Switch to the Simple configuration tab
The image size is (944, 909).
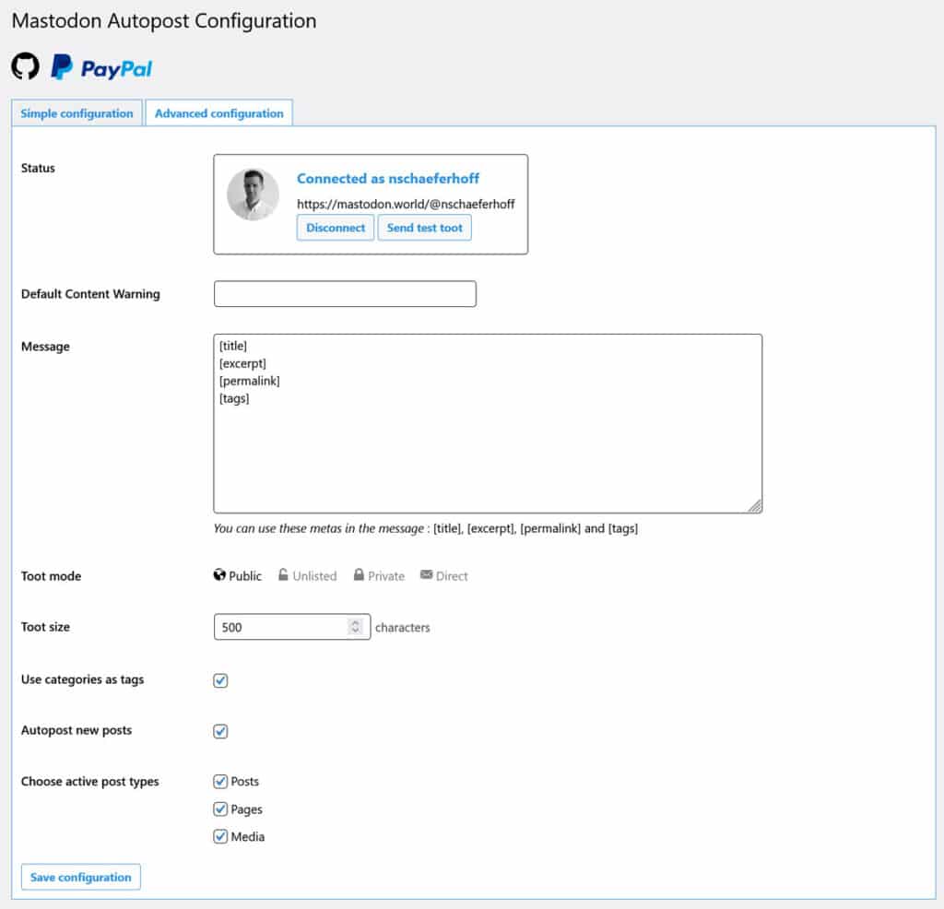[x=77, y=112]
